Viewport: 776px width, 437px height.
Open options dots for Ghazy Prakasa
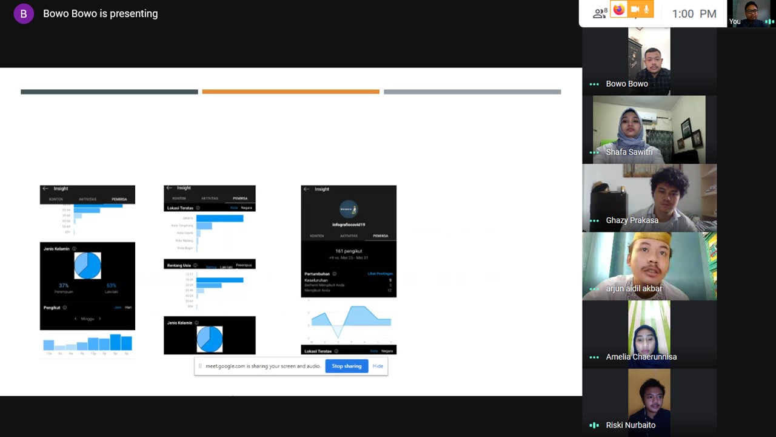pos(594,221)
